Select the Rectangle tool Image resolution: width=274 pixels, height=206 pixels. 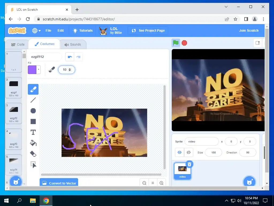33,122
